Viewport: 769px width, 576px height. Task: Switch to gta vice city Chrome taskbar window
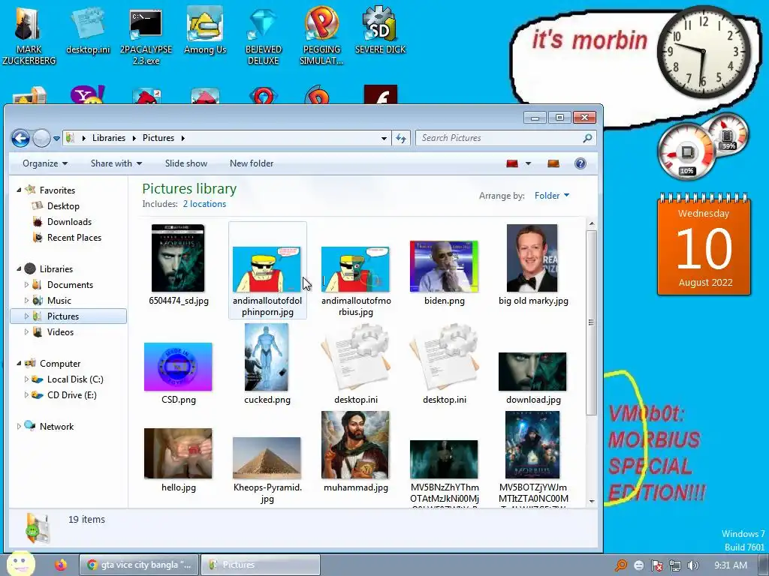click(139, 565)
